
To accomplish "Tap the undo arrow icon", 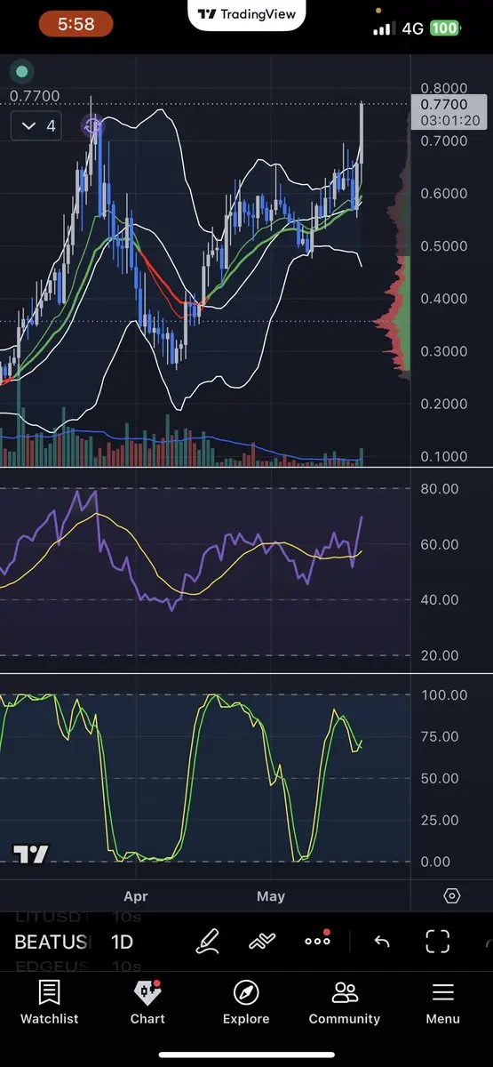I will pos(382,942).
